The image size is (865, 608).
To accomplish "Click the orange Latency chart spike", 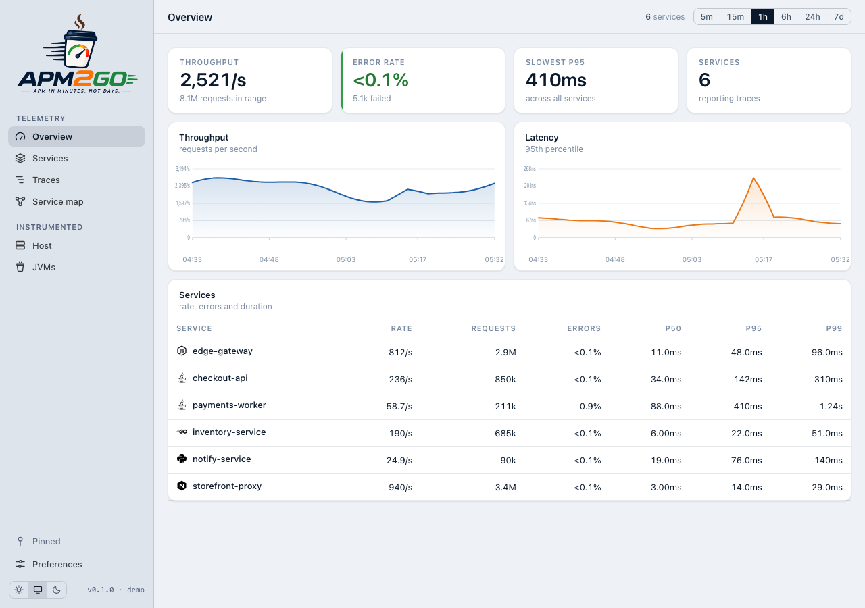I will [x=753, y=180].
